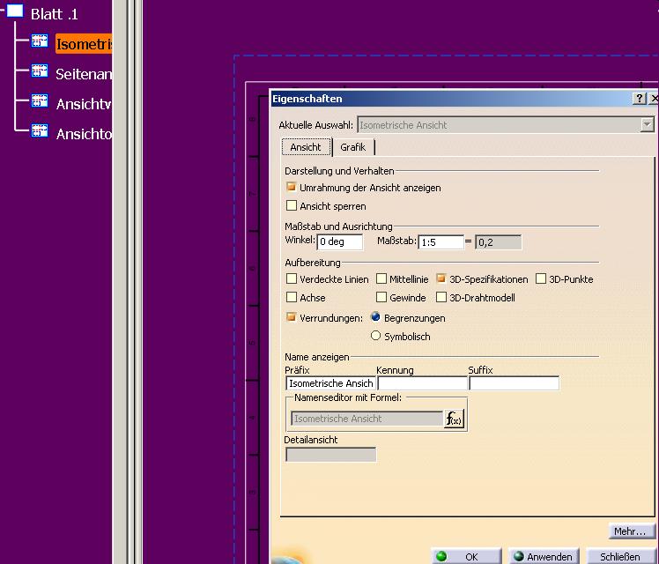This screenshot has height=564, width=659.
Task: Switch to the Grafik tab
Action: pyautogui.click(x=353, y=147)
